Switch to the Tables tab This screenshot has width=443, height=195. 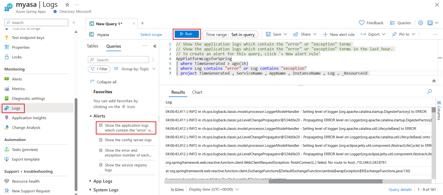click(x=93, y=46)
